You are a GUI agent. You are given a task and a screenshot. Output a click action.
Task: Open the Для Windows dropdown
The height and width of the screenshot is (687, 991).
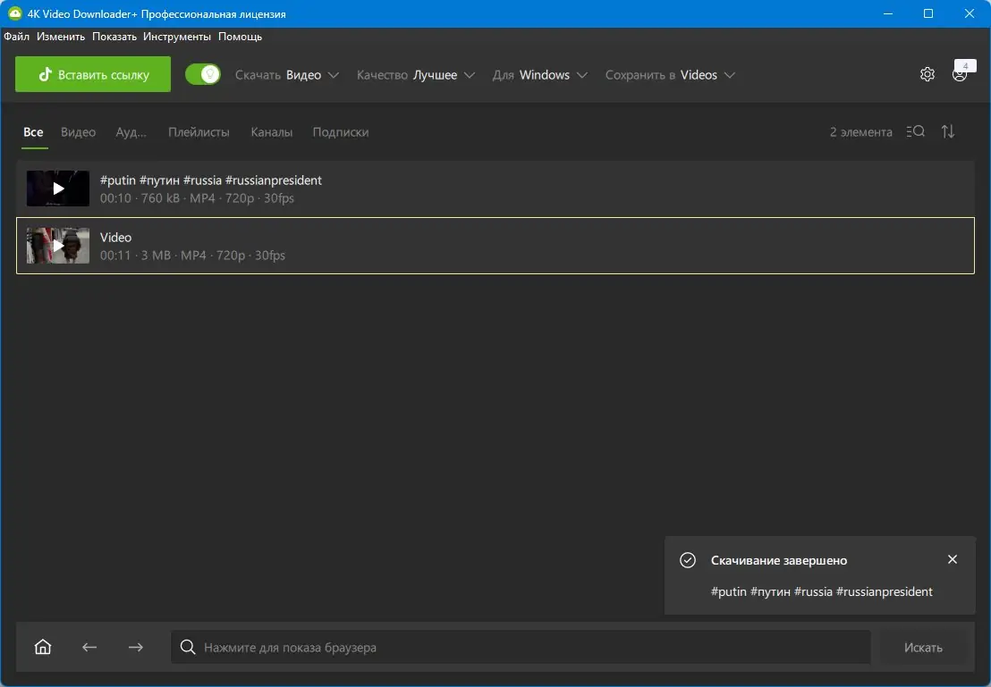[x=539, y=75]
